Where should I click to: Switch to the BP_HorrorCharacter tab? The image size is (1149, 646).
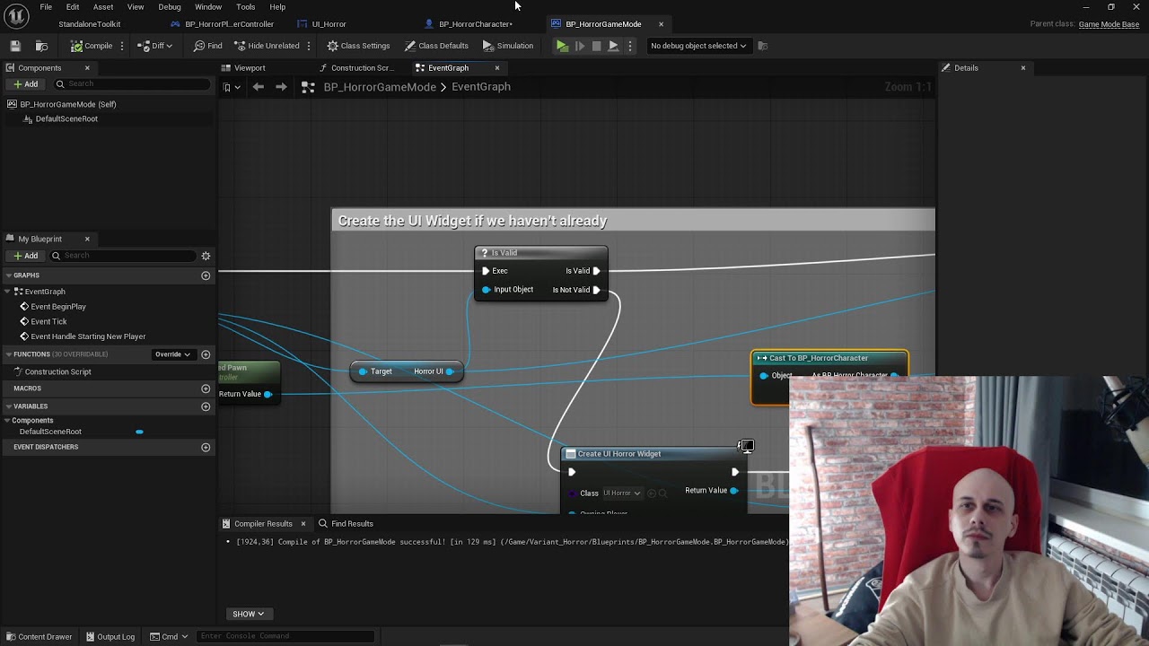476,24
